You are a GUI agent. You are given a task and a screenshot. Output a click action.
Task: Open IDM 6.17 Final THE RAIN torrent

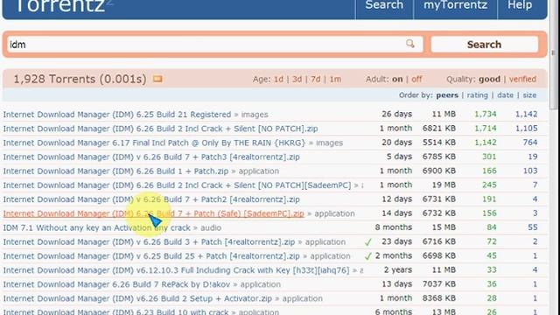pyautogui.click(x=154, y=143)
